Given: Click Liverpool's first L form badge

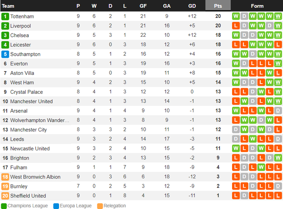Looking at the screenshot, I should (x=236, y=26).
